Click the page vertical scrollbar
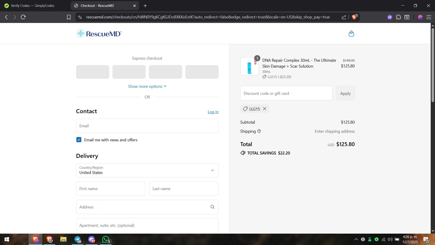The width and height of the screenshot is (435, 245). point(433,65)
